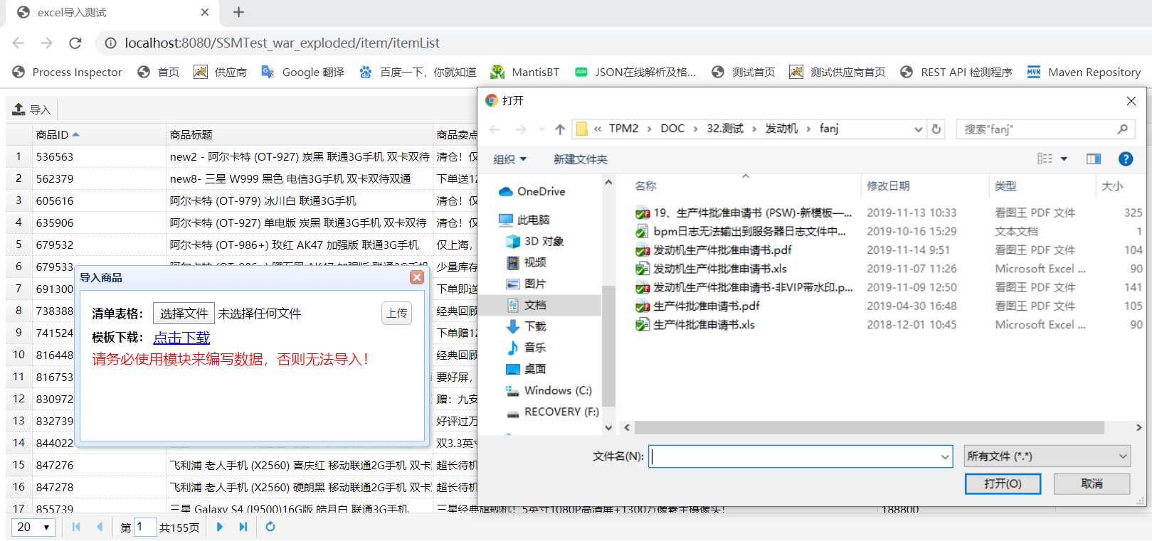This screenshot has width=1152, height=541.
Task: Click the 取消 button
Action: coord(1092,483)
